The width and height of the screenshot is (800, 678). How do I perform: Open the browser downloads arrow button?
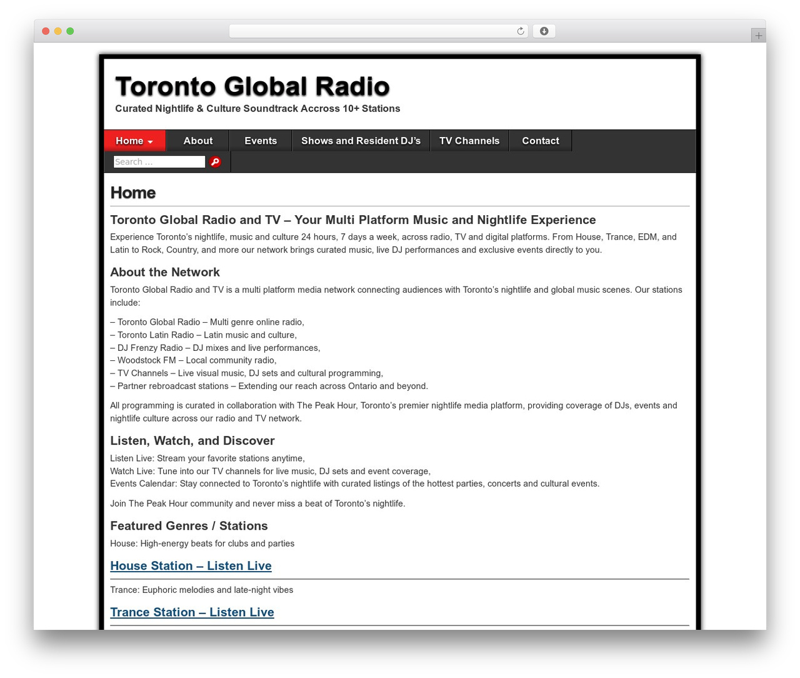pyautogui.click(x=544, y=31)
